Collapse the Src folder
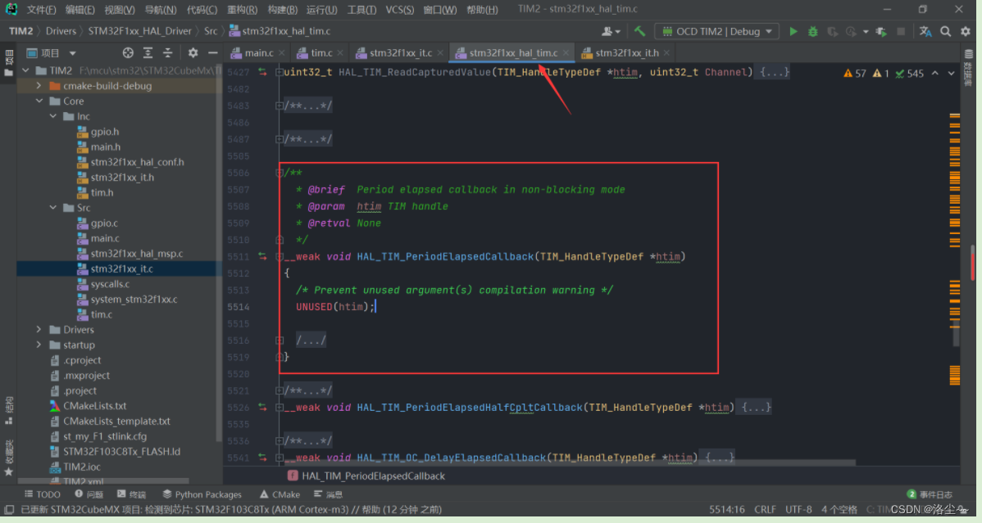This screenshot has width=982, height=523. 53,208
